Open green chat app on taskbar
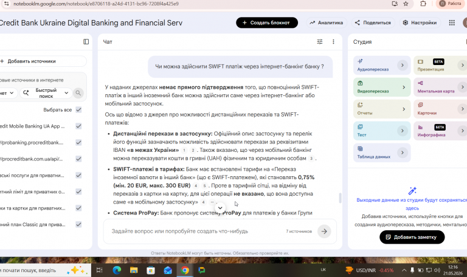Image resolution: width=467 pixels, height=277 pixels. (x=202, y=270)
